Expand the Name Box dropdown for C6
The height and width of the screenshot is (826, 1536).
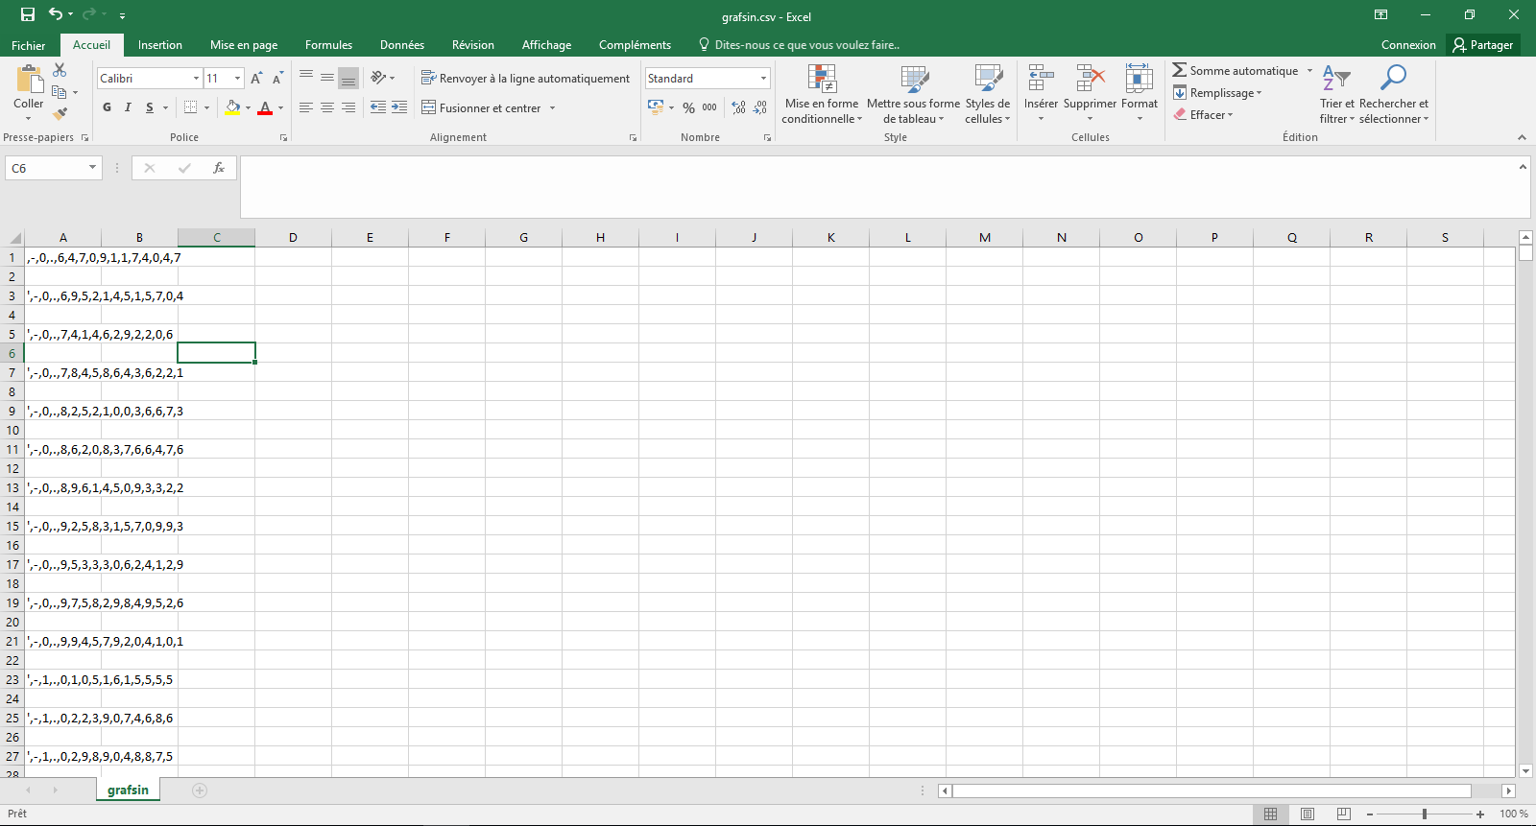click(92, 168)
